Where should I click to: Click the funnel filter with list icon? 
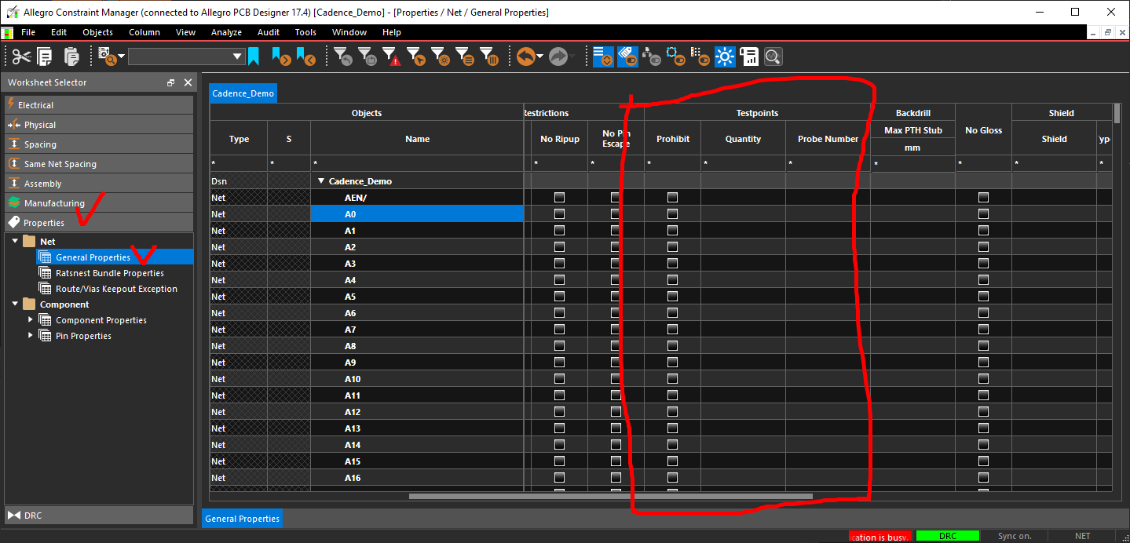click(464, 56)
